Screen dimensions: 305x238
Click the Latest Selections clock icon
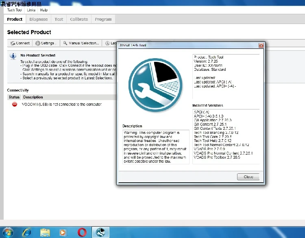107,43
